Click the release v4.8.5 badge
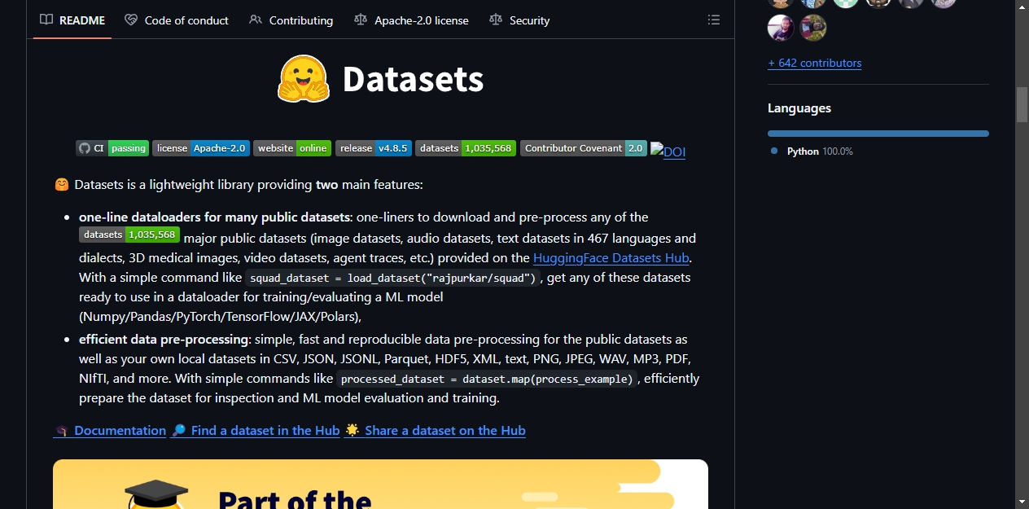 click(374, 148)
